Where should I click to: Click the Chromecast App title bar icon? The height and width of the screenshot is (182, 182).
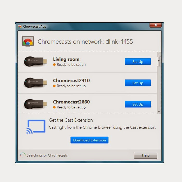[20, 27]
